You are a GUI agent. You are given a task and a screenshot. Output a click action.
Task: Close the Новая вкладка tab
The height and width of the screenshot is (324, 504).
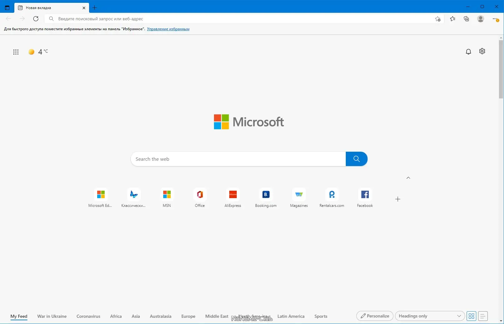(x=84, y=8)
